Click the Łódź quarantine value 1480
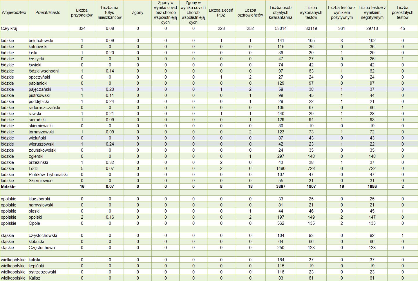Viewport: 418px width, 281px height. click(281, 168)
